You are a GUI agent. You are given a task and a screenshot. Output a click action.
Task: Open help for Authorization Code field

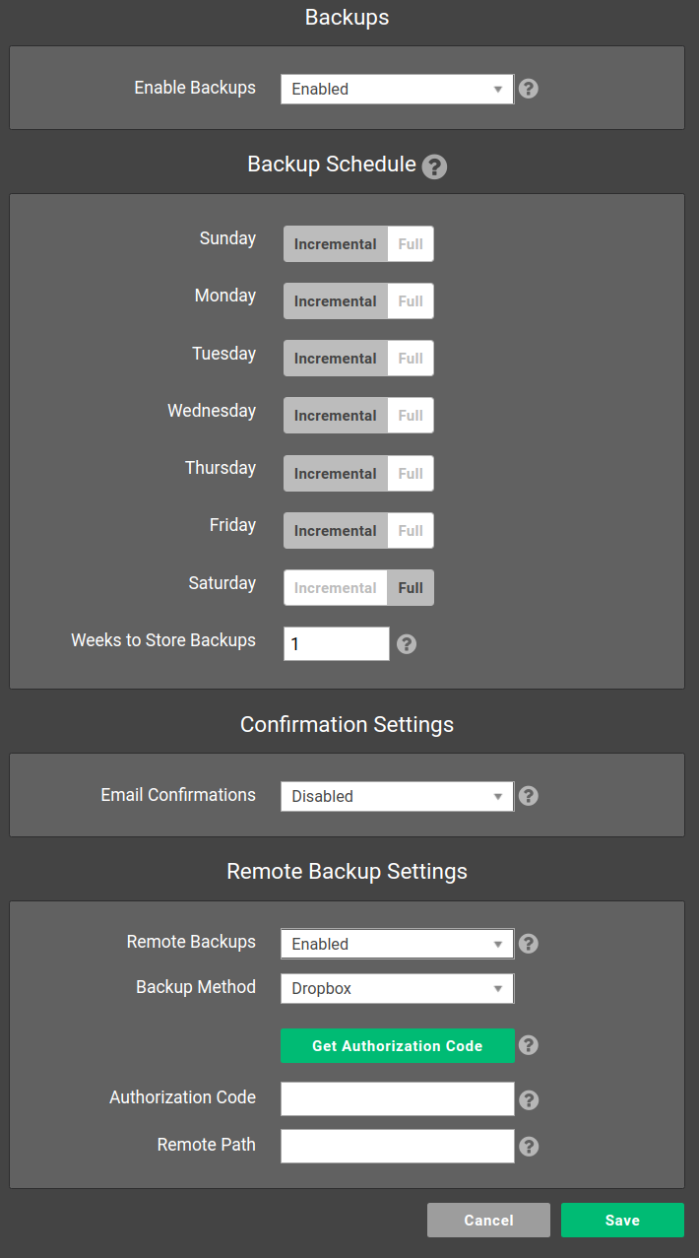click(529, 1100)
